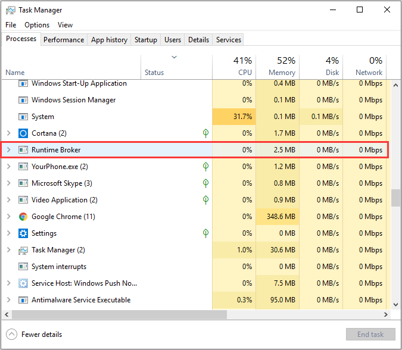Click the Antimalware Service Executable icon
This screenshot has width=402, height=350.
coord(23,300)
